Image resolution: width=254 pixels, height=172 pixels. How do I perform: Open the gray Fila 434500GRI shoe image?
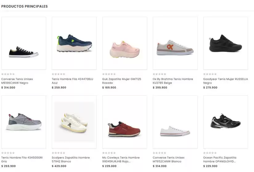[x=24, y=122]
